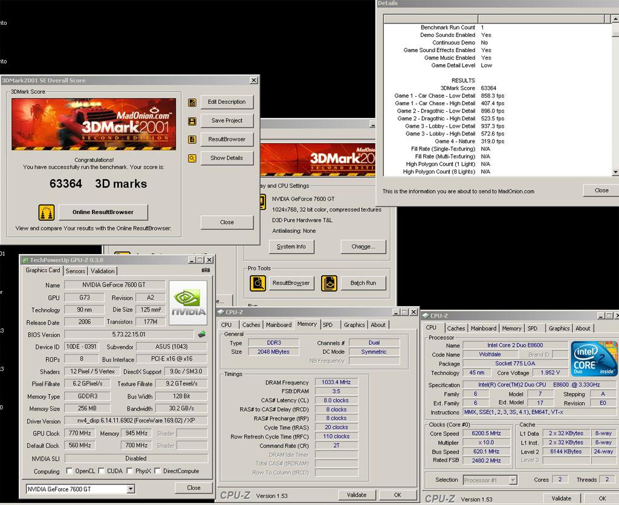Screen dimensions: 619x505
Task: Switch to the Sensors tab in GPU-Z
Action: pyautogui.click(x=76, y=271)
